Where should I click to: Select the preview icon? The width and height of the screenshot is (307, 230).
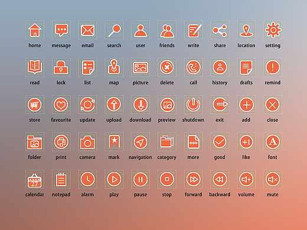[167, 104]
